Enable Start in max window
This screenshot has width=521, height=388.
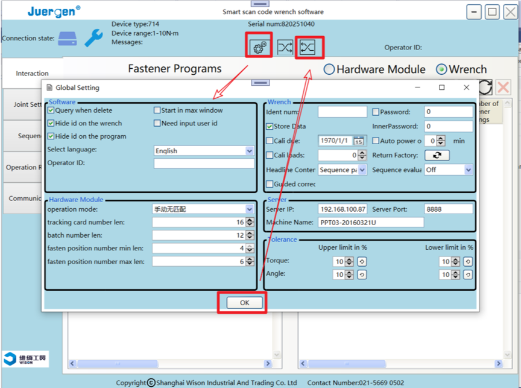(157, 110)
